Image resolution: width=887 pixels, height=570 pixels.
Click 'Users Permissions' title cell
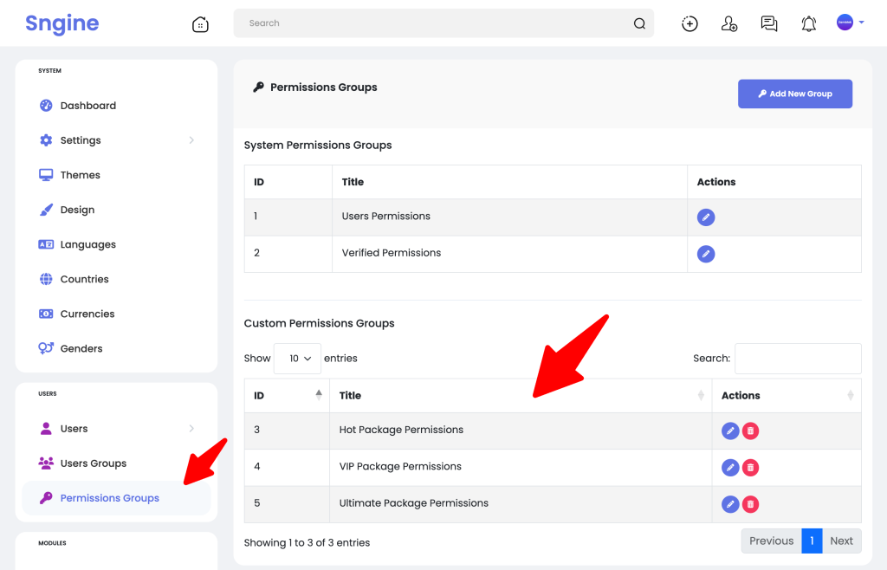click(509, 217)
